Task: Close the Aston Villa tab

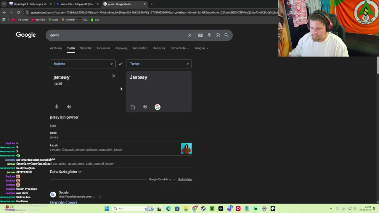Action: (x=98, y=4)
